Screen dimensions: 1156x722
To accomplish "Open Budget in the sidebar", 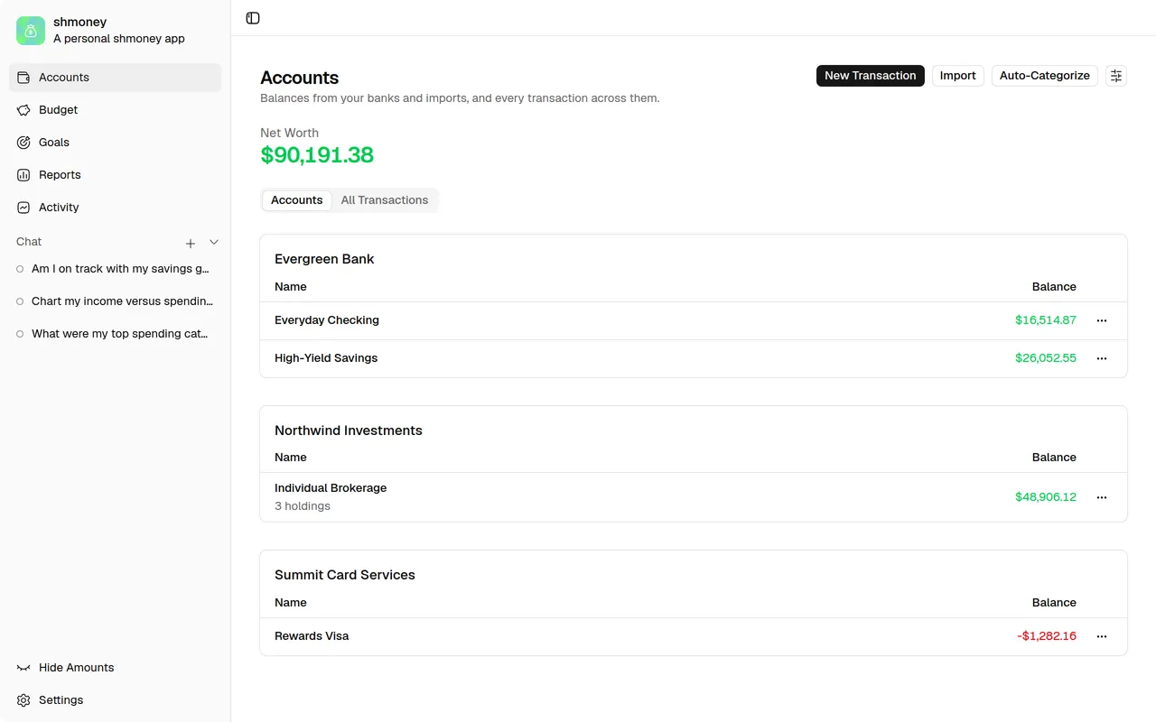I will [x=115, y=110].
